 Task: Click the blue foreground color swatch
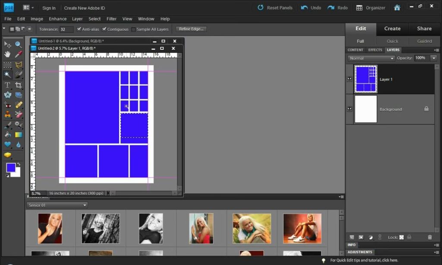[11, 167]
